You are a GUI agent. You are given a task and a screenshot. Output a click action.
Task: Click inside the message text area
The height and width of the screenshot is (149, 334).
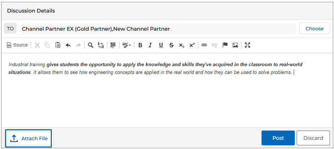tap(167, 90)
